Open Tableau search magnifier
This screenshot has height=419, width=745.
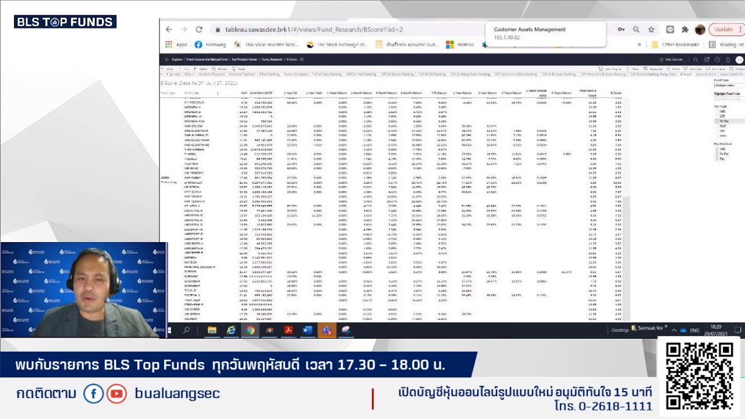[x=696, y=59]
